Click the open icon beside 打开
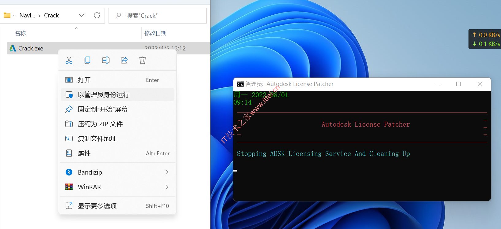501x229 pixels. coord(69,80)
